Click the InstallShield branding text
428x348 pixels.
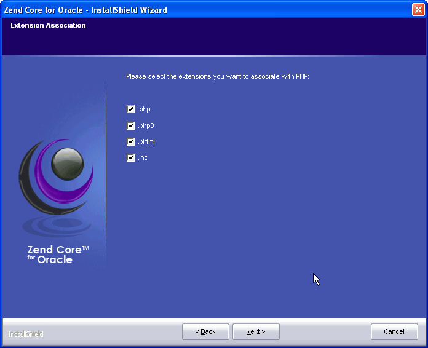click(26, 334)
